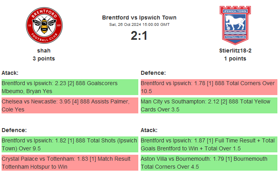Click the left Atack heading
The image size is (279, 183).
point(10,73)
